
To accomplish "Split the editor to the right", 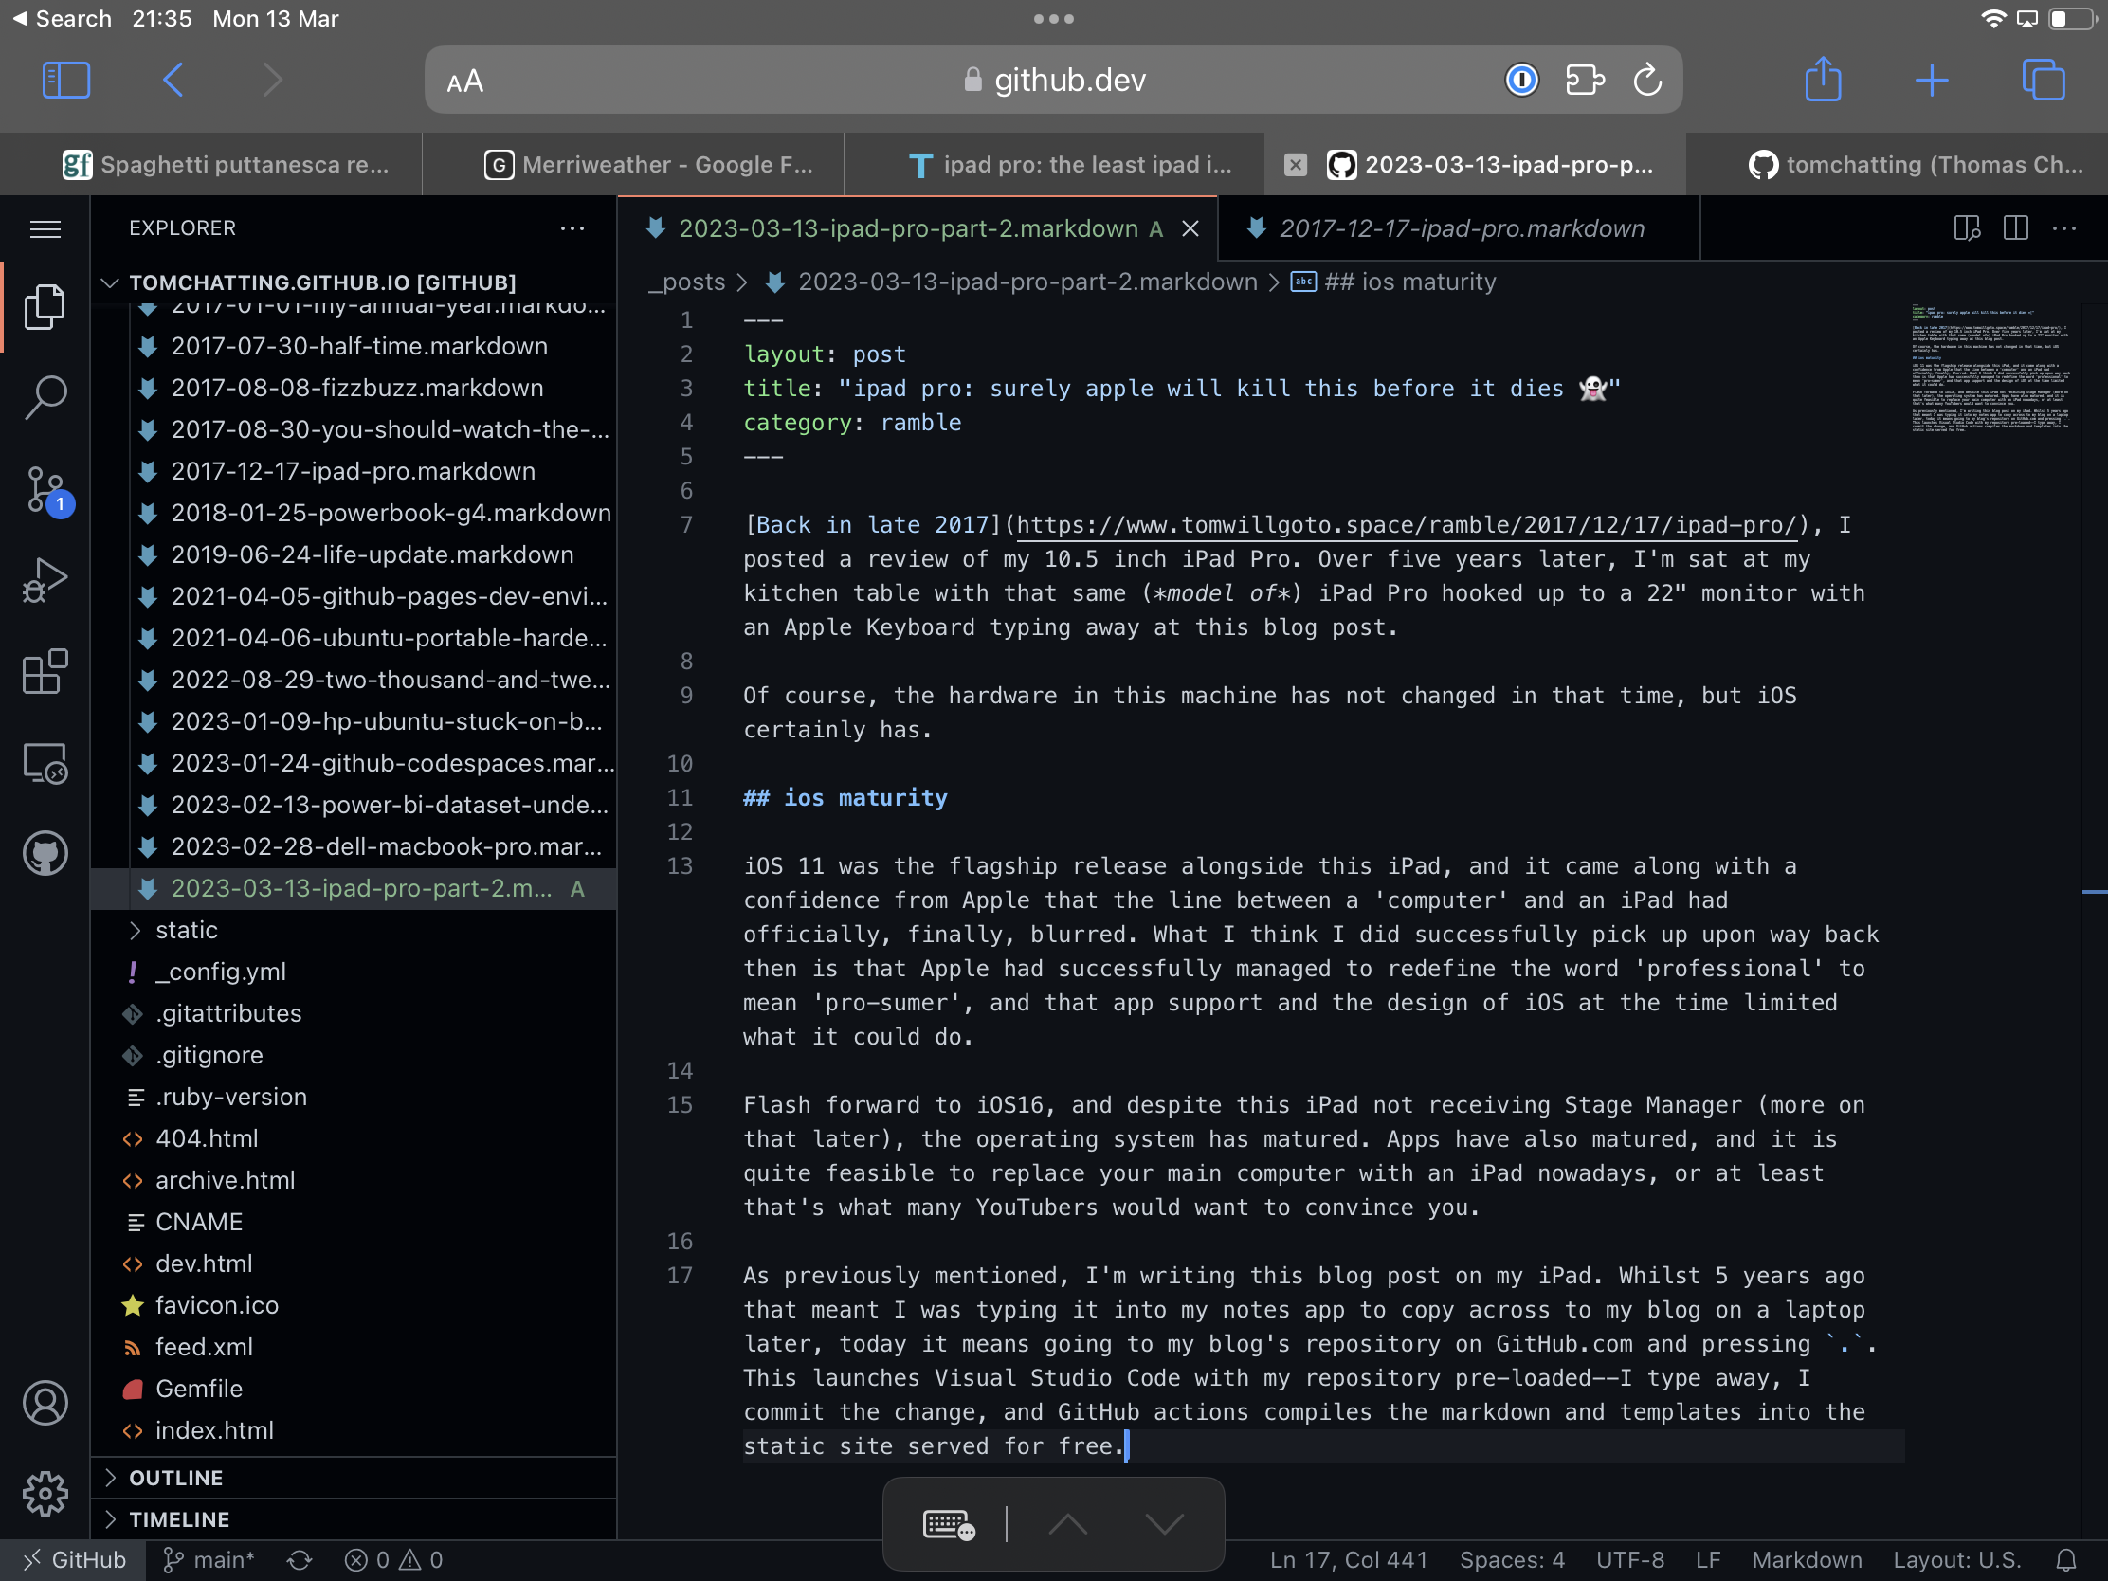I will click(x=2015, y=228).
